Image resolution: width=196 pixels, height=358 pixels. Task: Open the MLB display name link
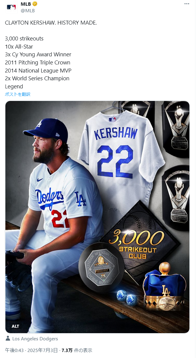[x=26, y=4]
